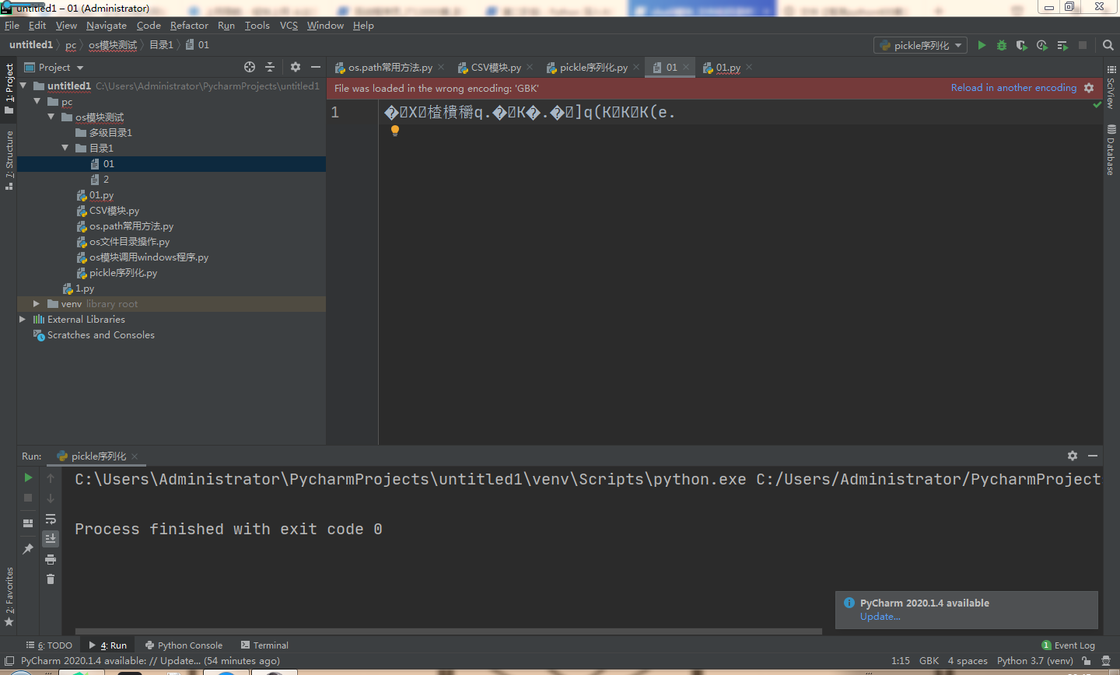1120x675 pixels.
Task: Open the Terminal tool window
Action: tap(264, 645)
